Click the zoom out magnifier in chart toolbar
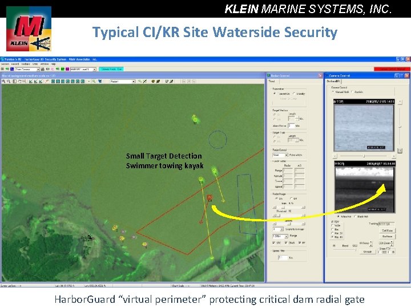Image resolution: width=411 pixels, height=308 pixels. [9, 82]
